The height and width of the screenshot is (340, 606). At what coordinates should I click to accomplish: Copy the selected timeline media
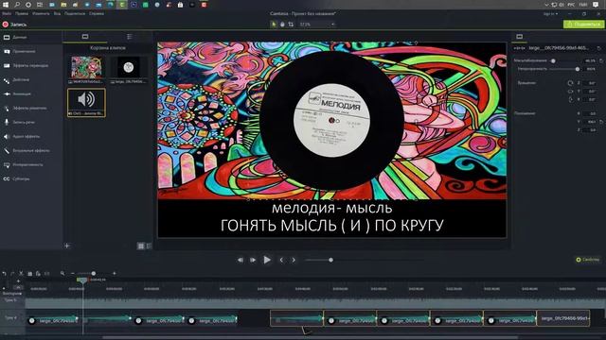point(29,273)
